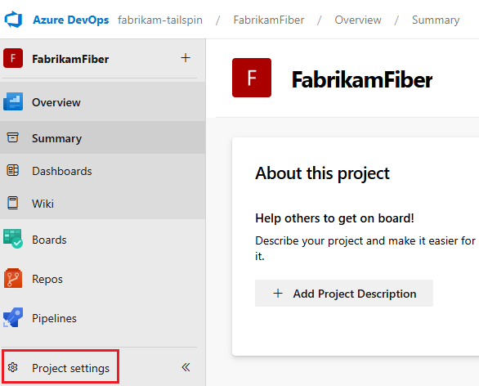Click the red F project avatar in sidebar
Viewport: 479px width, 386px height.
coord(13,58)
